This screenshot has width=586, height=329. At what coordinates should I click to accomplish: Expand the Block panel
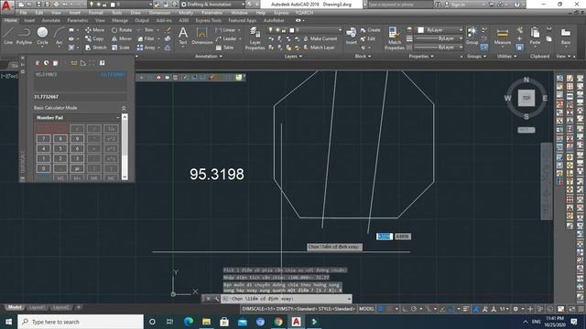coord(363,57)
